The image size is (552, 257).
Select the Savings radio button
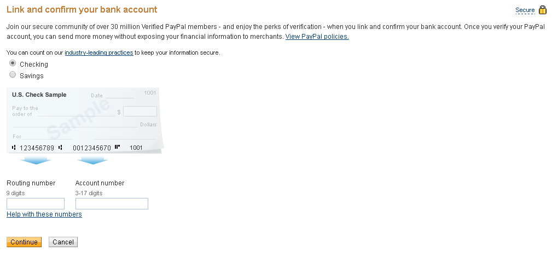coord(13,75)
